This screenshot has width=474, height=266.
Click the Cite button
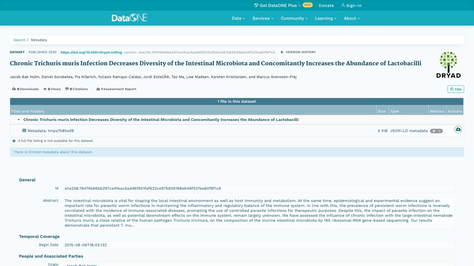pyautogui.click(x=456, y=89)
